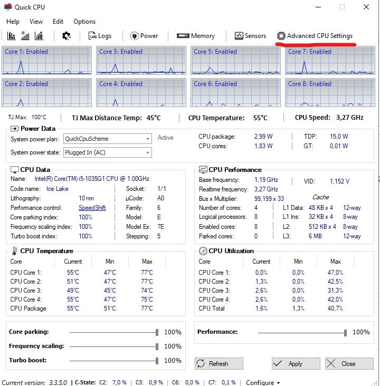Image resolution: width=380 pixels, height=386 pixels.
Task: Click the Core 5: Enabled graph
Action: click(235, 61)
